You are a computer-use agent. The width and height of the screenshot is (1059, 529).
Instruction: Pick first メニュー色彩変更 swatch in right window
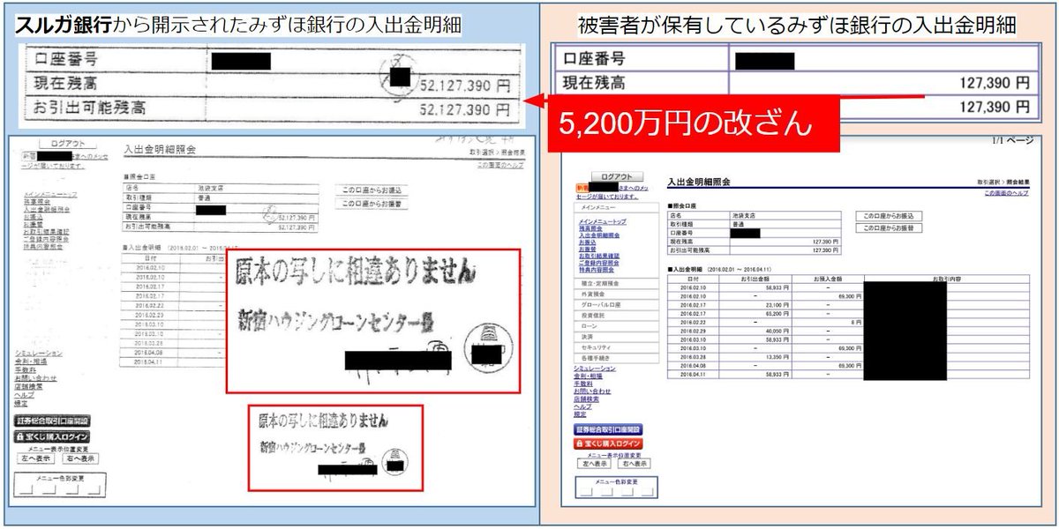click(x=587, y=492)
